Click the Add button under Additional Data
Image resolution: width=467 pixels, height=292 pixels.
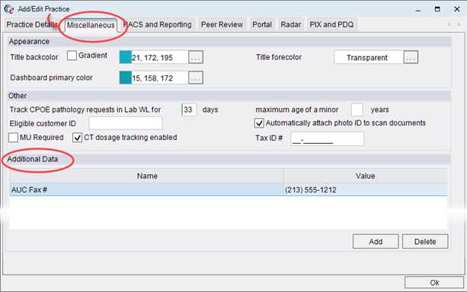click(376, 242)
